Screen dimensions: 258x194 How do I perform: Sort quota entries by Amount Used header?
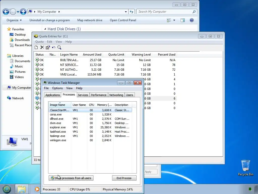click(x=91, y=55)
